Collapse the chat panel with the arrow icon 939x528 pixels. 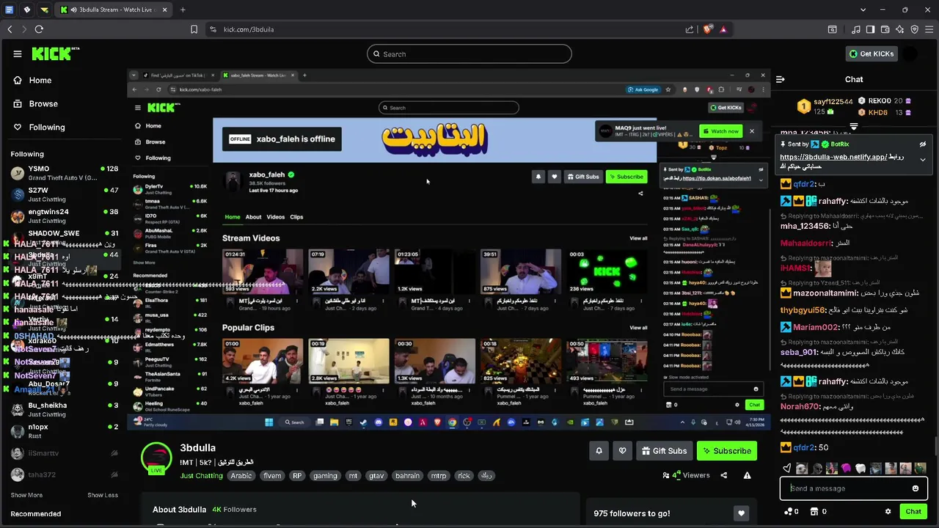click(x=781, y=79)
